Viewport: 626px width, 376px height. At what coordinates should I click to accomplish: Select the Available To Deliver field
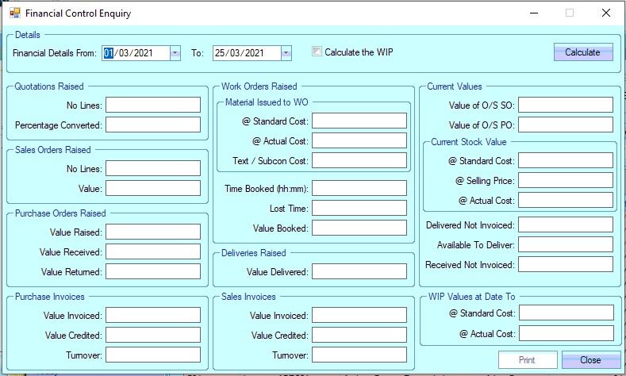click(566, 244)
